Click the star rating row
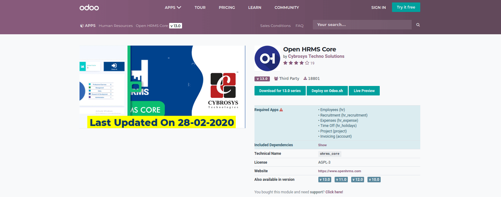The image size is (501, 197). [296, 63]
